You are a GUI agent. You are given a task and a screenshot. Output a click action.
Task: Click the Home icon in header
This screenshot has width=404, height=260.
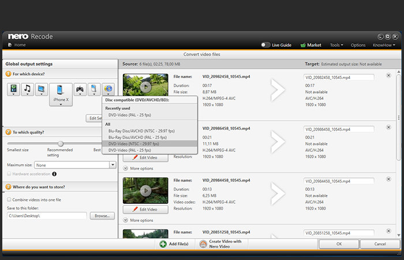point(11,44)
